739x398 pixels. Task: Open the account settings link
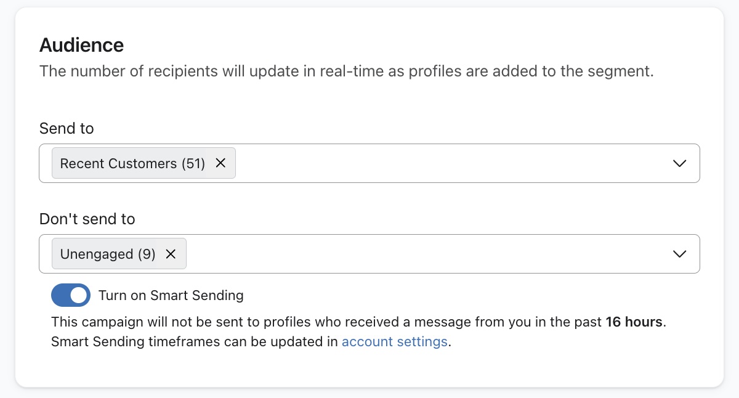coord(394,341)
